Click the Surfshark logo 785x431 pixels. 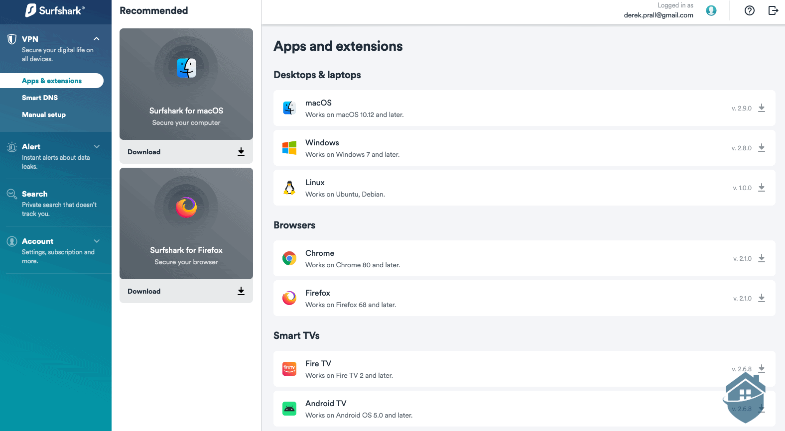[x=55, y=10]
